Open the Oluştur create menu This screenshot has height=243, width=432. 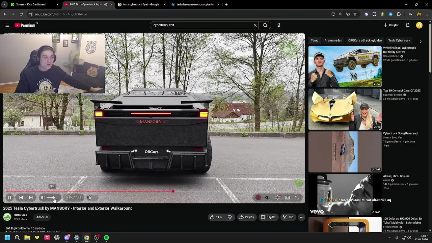391,25
